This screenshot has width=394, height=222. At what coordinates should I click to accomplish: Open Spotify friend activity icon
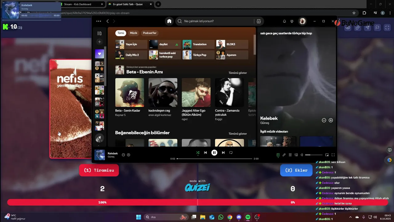click(x=292, y=21)
